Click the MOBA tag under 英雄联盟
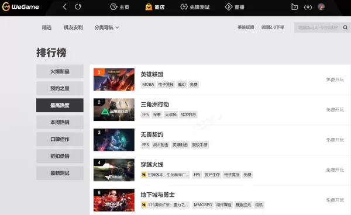The image size is (351, 215). [x=148, y=85]
